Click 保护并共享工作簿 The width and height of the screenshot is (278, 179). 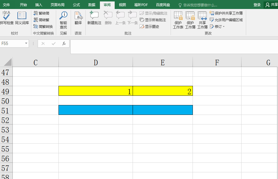click(226, 13)
